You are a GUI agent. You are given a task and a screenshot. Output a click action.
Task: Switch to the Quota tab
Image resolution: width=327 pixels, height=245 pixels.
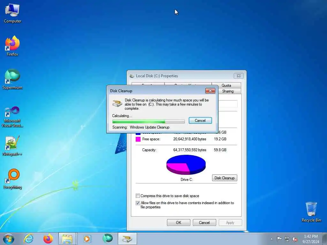(x=226, y=85)
